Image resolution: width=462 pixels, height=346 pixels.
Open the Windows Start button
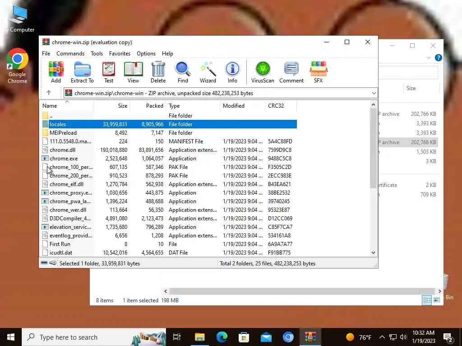pos(11,337)
